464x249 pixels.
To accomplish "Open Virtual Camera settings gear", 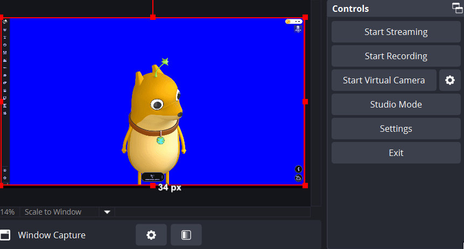I will [450, 80].
